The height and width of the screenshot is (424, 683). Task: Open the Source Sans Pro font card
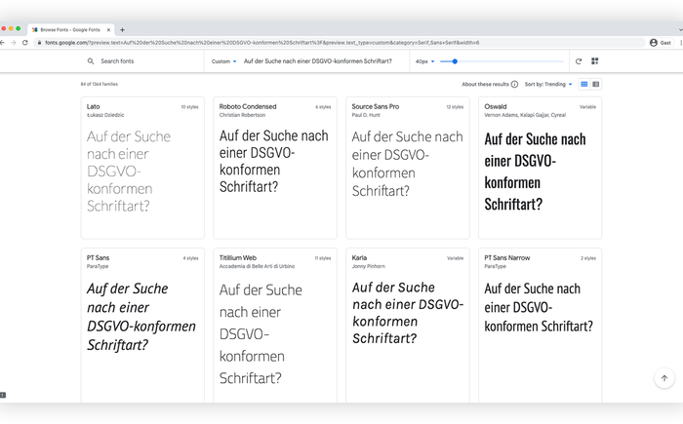click(408, 168)
